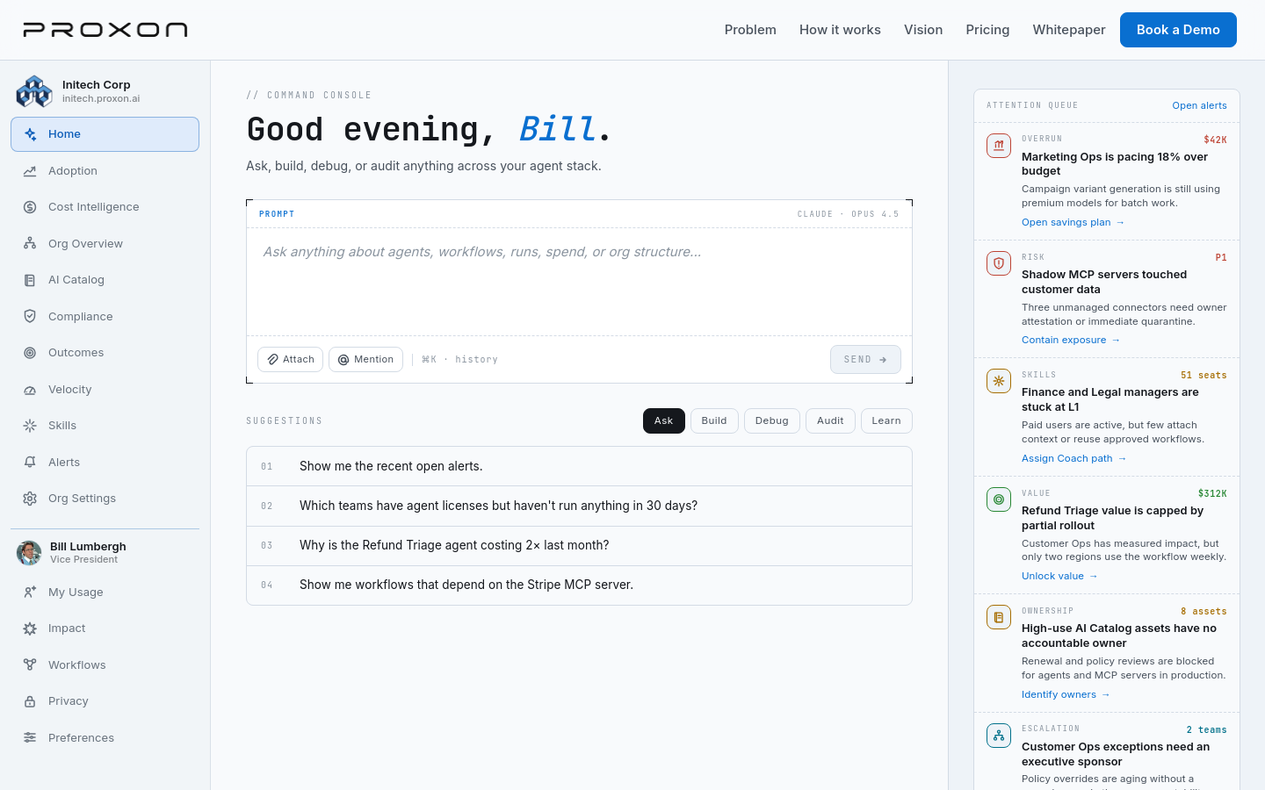Click the Org Settings gear icon
This screenshot has height=790, width=1265.
30,499
